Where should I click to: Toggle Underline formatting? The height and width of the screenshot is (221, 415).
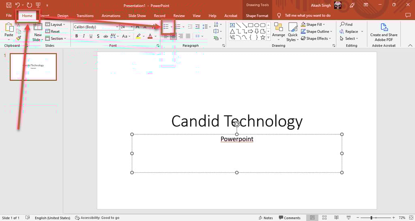(91, 36)
